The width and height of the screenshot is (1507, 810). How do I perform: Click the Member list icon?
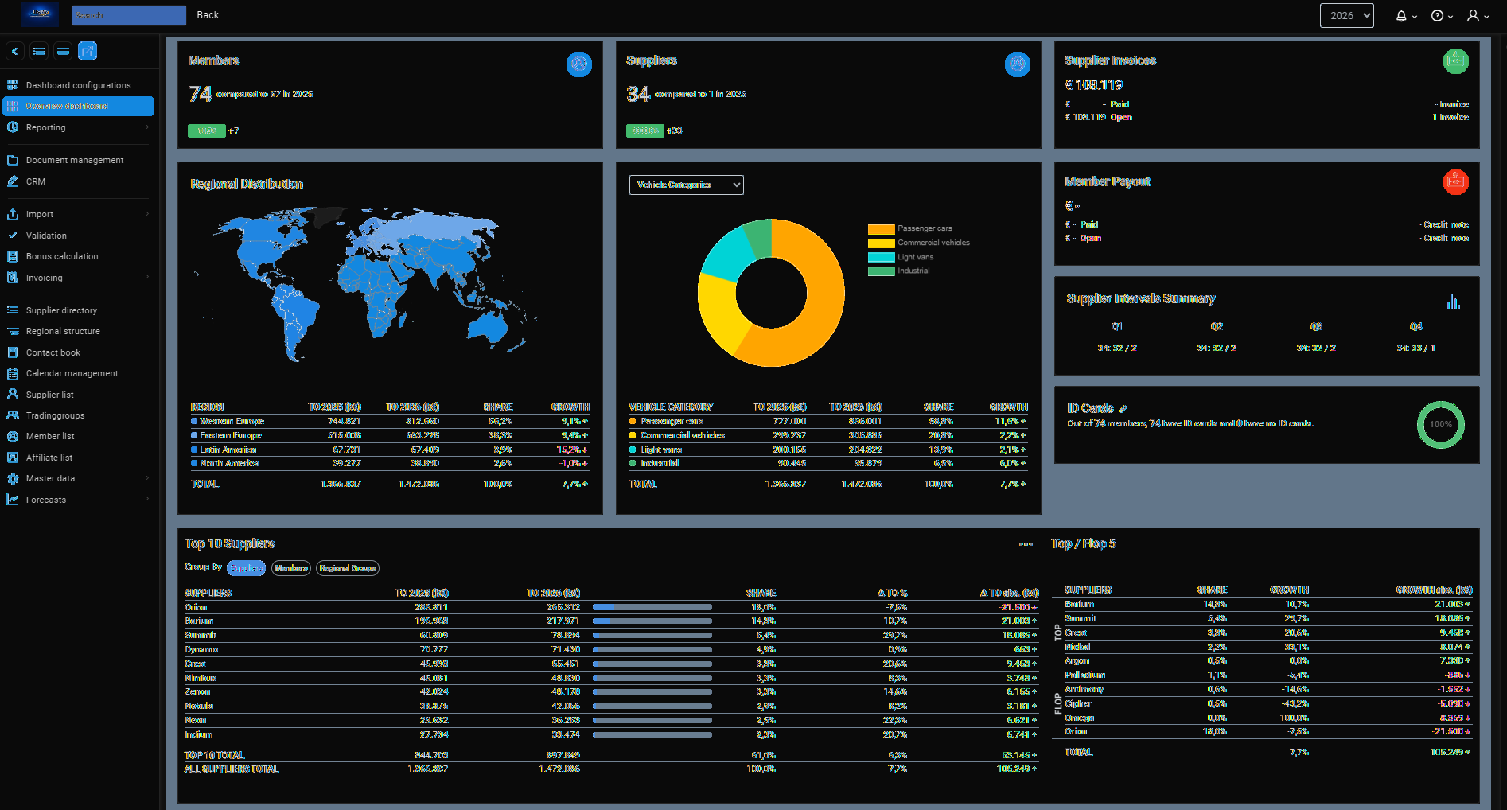pos(13,436)
